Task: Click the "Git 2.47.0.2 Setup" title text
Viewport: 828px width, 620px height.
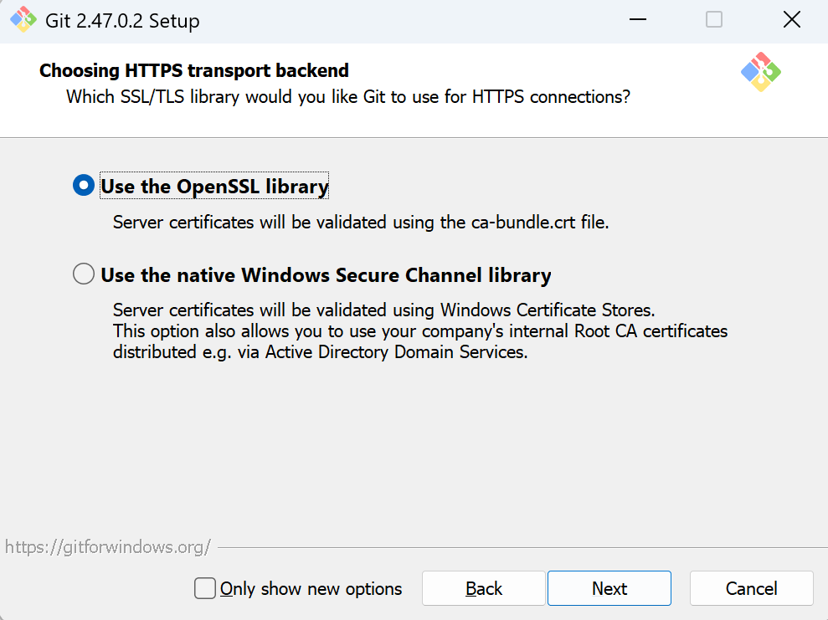Action: 124,21
